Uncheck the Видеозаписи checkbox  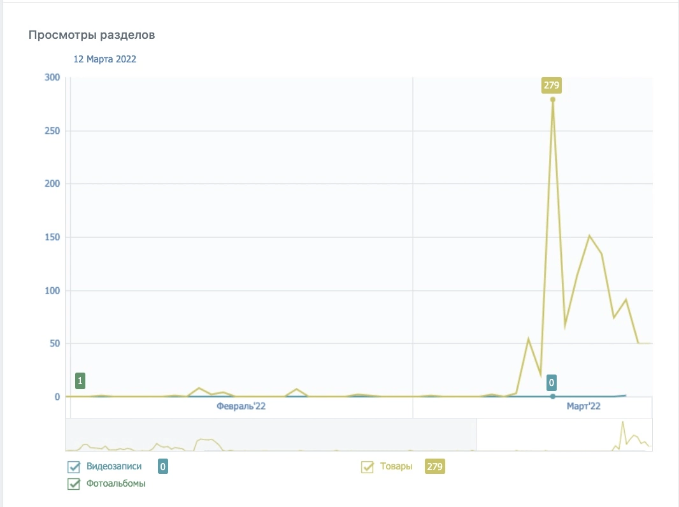point(74,467)
